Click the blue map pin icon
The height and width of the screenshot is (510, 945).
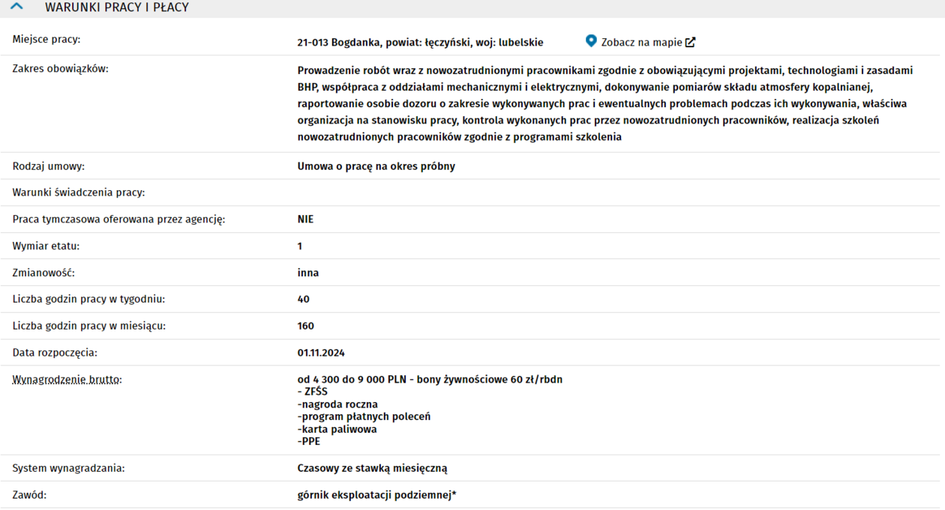point(591,41)
